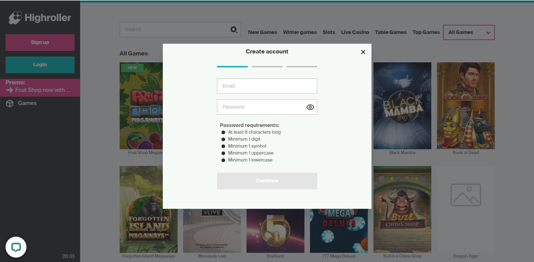Click the promo arrow icon
This screenshot has width=534, height=262.
9,90
